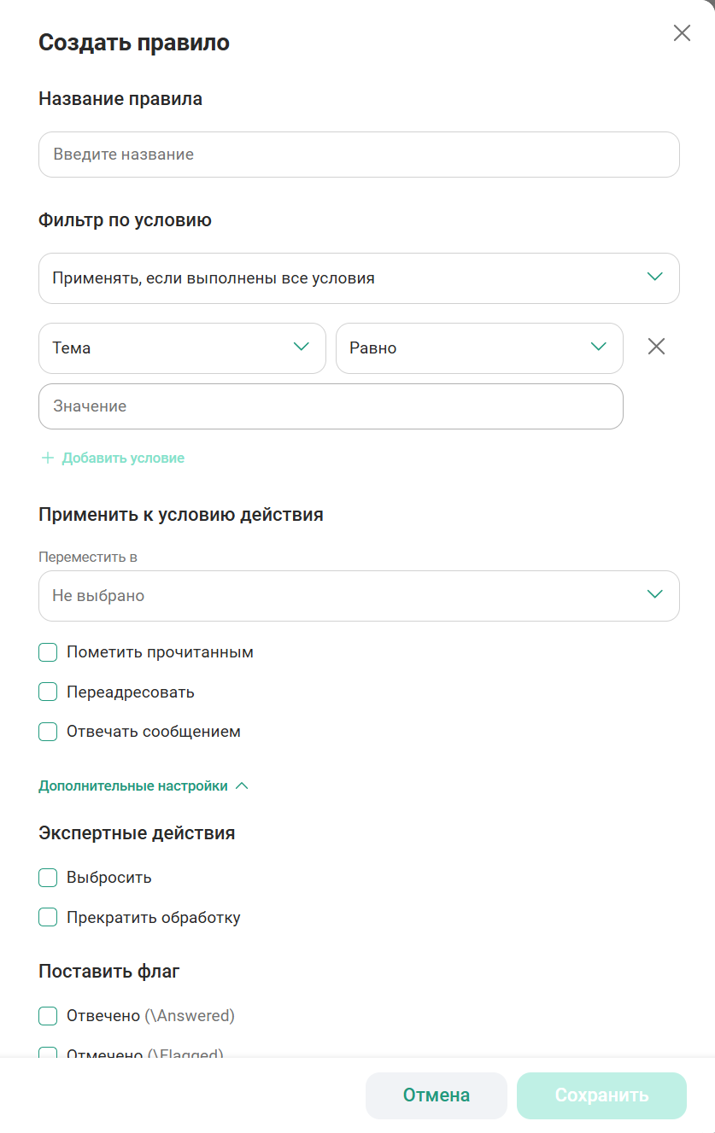Check 'Прекратить обработку'
The image size is (715, 1133).
coord(48,917)
